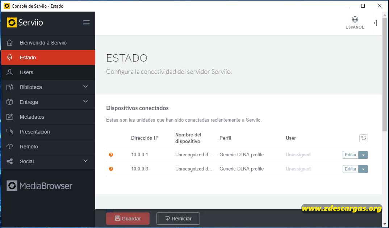Click the MediaBrowser logo icon

tap(12, 186)
